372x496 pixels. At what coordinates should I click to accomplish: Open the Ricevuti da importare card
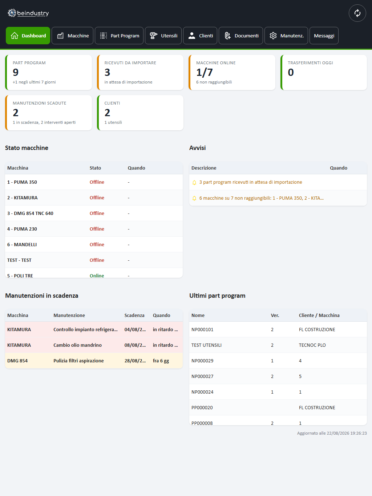140,72
